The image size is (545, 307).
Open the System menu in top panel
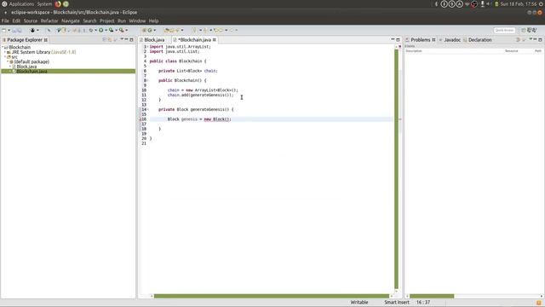[44, 4]
